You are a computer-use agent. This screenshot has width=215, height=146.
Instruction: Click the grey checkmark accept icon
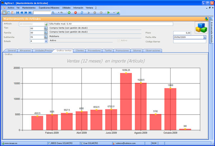(95, 13)
